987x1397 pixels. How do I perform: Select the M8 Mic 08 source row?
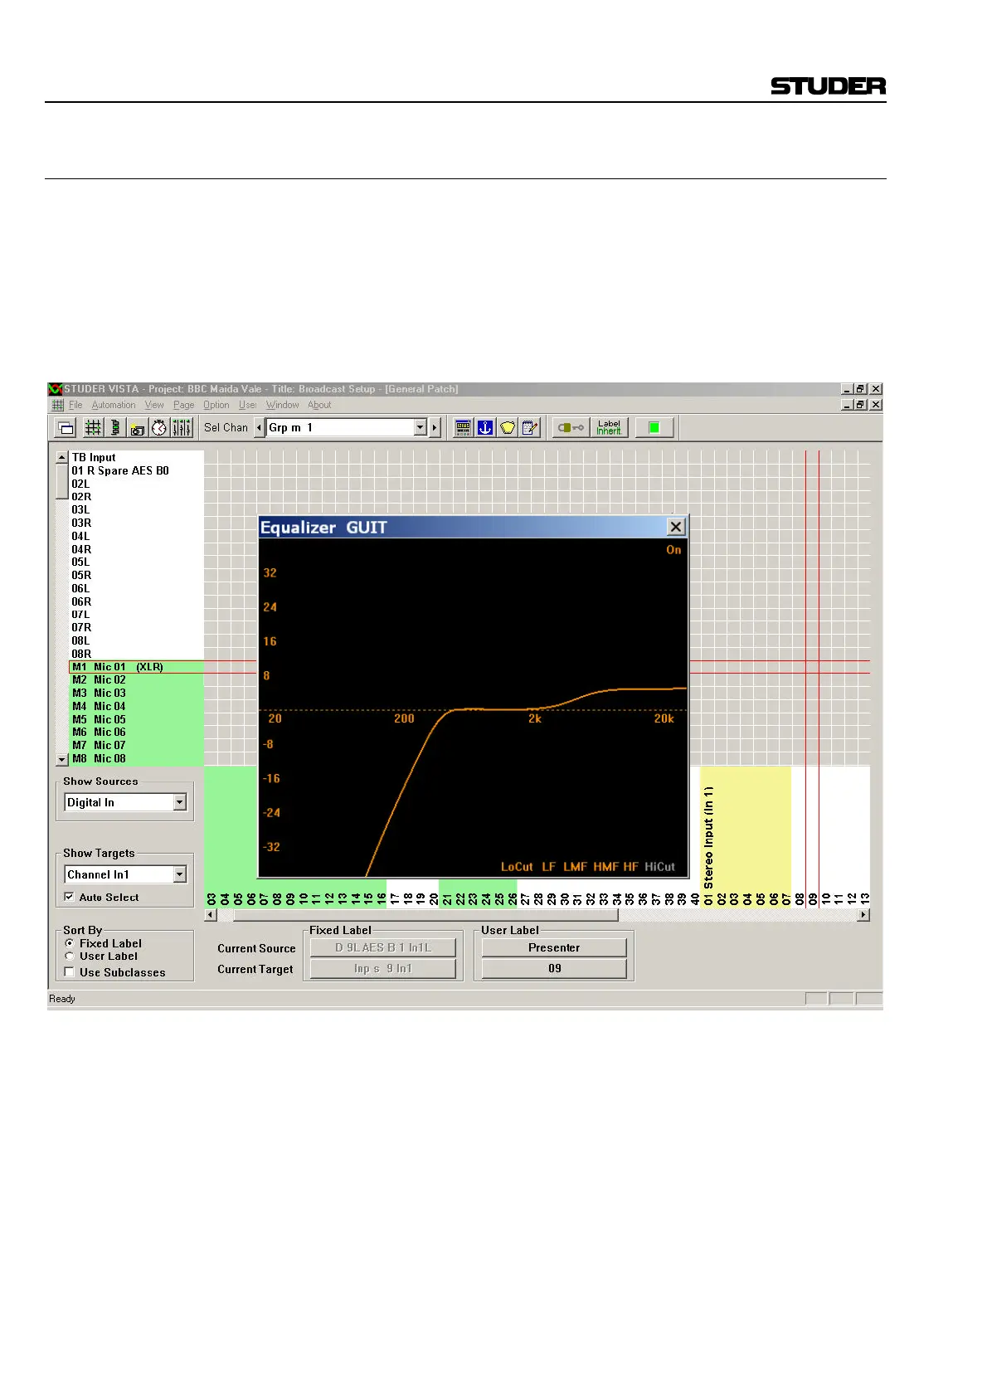[x=137, y=758]
